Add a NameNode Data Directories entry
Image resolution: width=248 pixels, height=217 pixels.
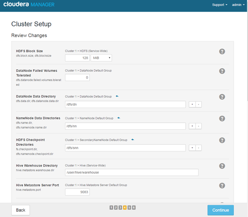pos(192,126)
